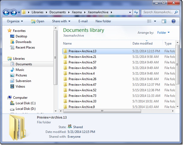183x145 pixels.
Task: Open the Organize menu
Action: point(15,21)
